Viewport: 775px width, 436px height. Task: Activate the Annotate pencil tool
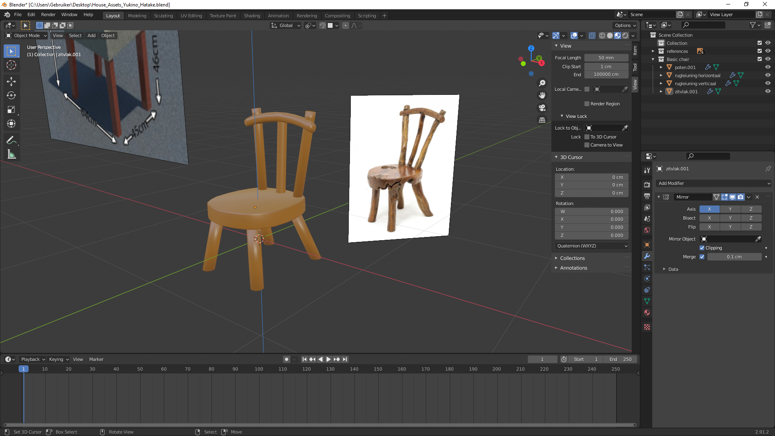click(11, 140)
